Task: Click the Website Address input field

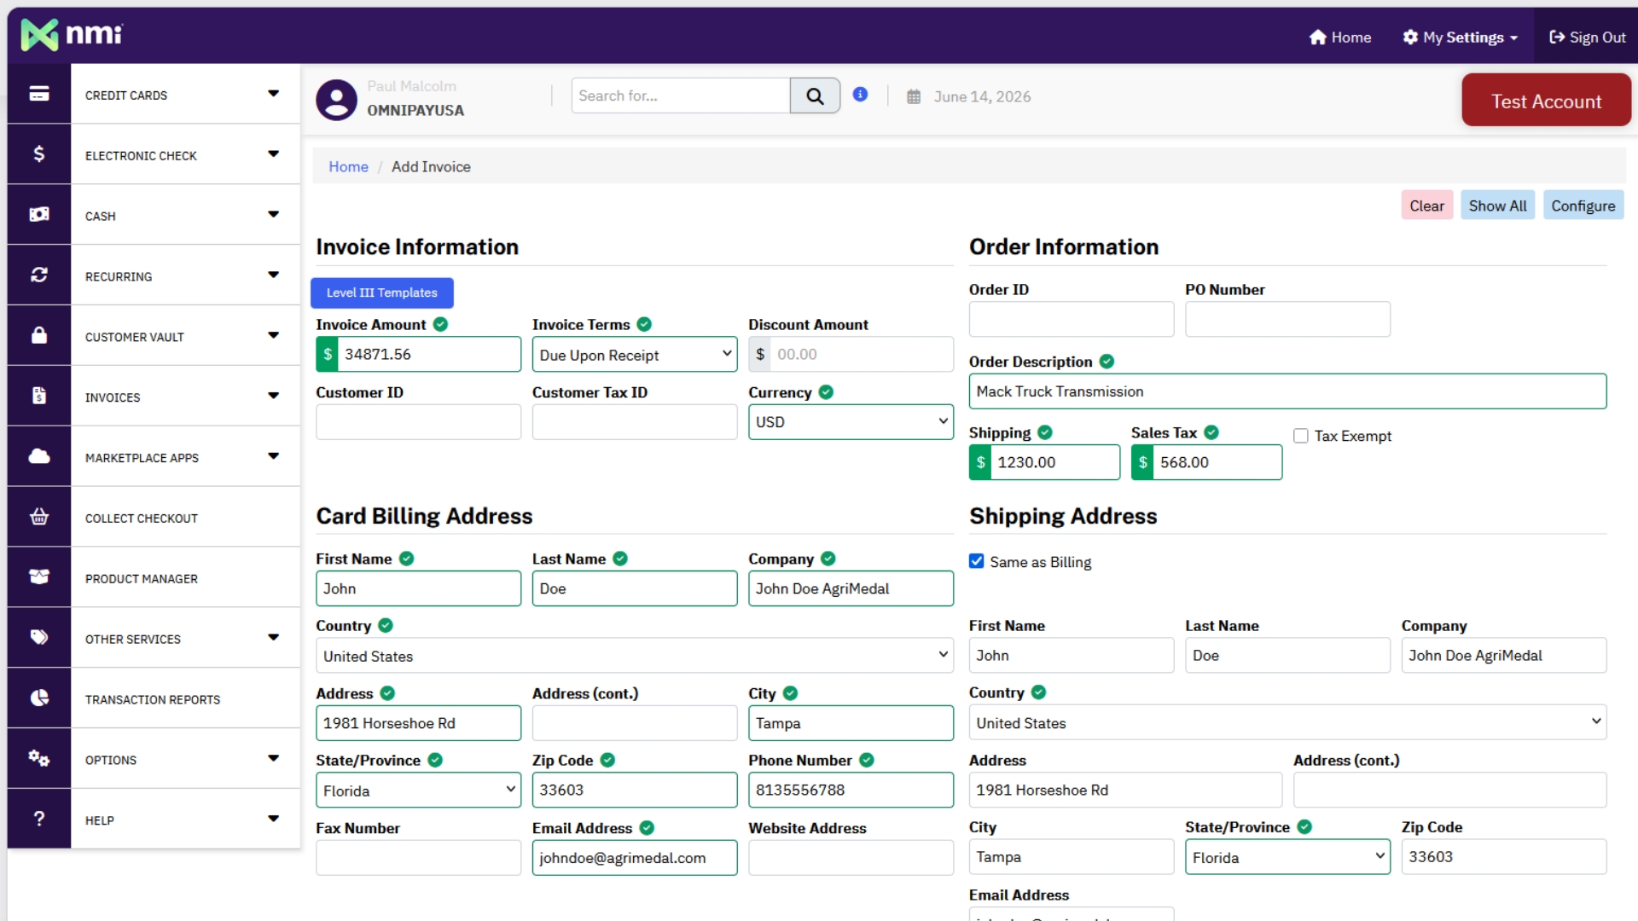Action: [x=851, y=858]
